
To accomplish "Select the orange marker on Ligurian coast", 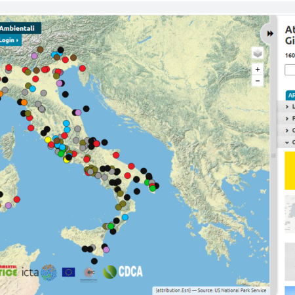I will click(x=24, y=102).
